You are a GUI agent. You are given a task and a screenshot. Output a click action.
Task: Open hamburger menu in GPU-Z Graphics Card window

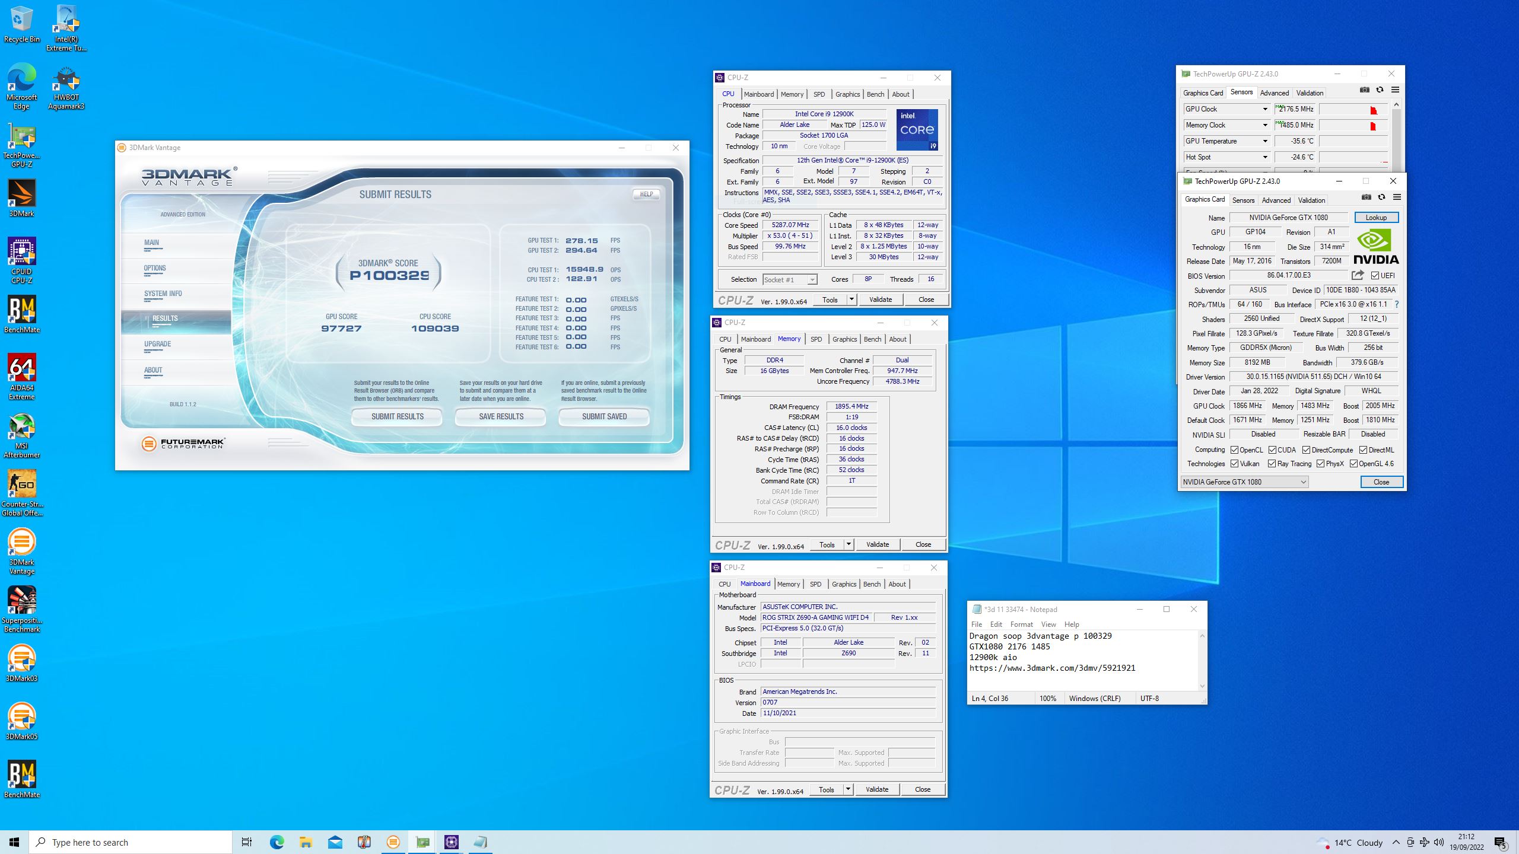point(1397,197)
